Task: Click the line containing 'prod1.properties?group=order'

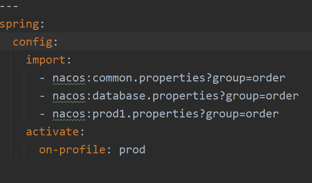Action: pyautogui.click(x=159, y=114)
